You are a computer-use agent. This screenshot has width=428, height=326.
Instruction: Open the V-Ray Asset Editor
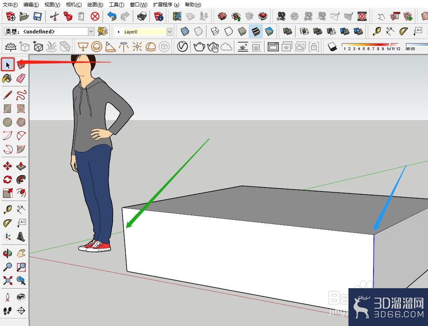(182, 47)
